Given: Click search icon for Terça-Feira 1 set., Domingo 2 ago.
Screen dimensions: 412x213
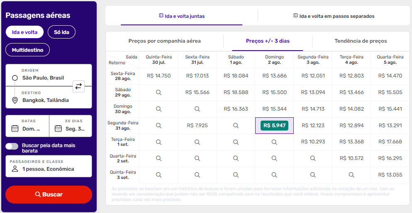Looking at the screenshot, I should coord(274,142).
